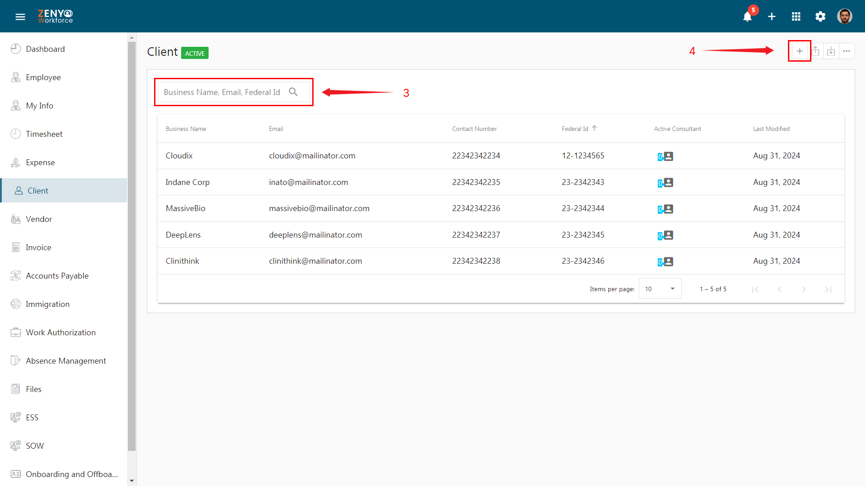Screen dimensions: 865x486
Task: Open My Info in the sidebar
Action: pyautogui.click(x=64, y=106)
